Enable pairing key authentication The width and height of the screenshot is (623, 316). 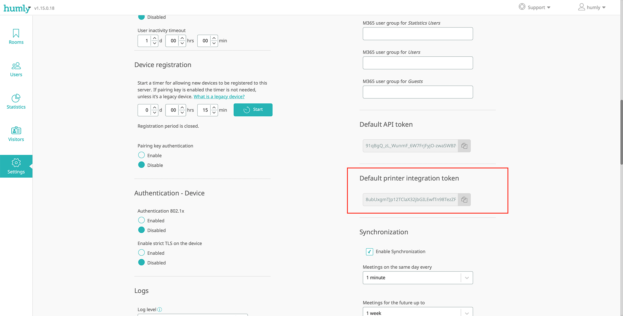pos(141,155)
